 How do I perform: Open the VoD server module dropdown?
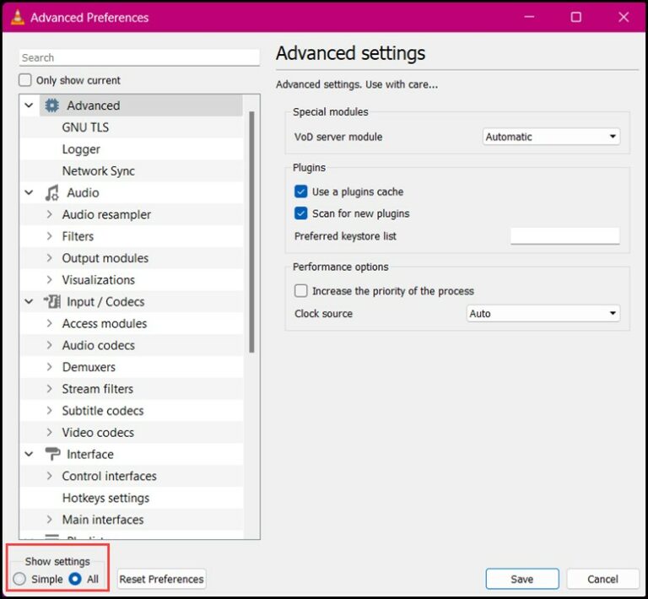point(551,137)
